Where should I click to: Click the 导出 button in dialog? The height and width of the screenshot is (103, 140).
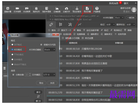coord(41,83)
